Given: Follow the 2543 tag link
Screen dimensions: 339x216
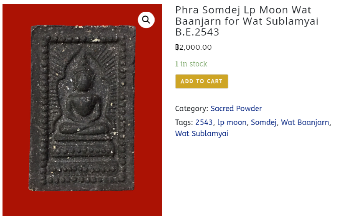Looking at the screenshot, I should click(x=204, y=122).
